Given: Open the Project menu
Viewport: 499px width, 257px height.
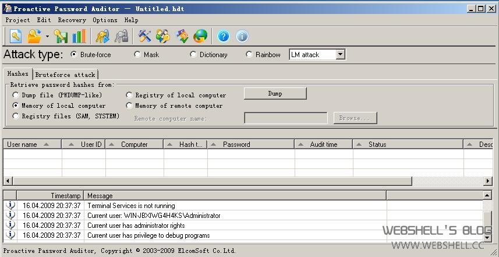Looking at the screenshot, I should (17, 20).
